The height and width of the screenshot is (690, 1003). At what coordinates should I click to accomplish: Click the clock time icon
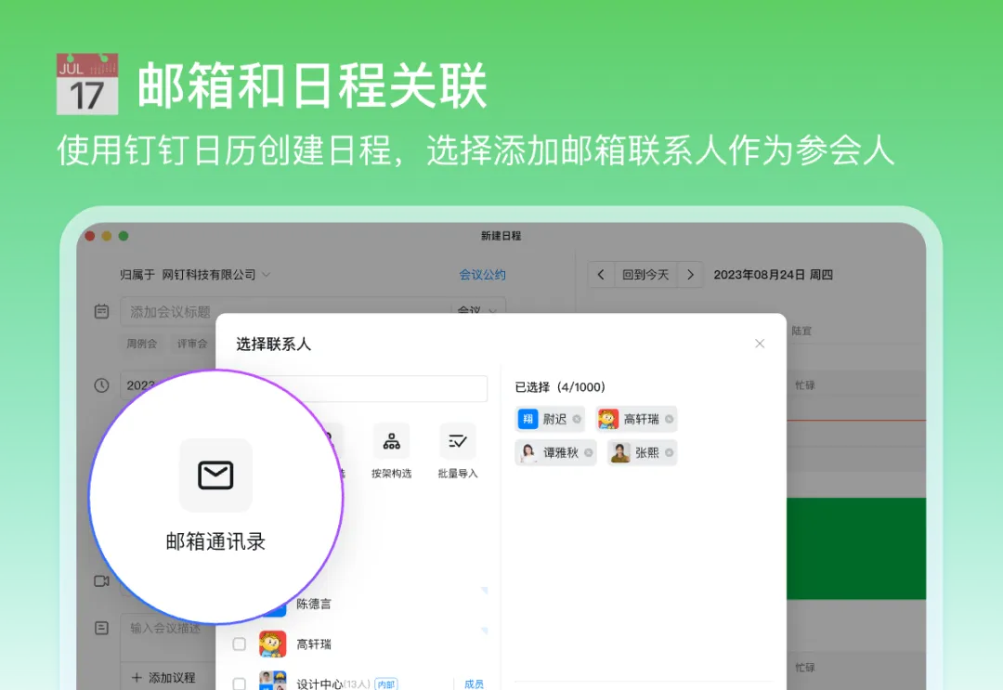pos(102,385)
